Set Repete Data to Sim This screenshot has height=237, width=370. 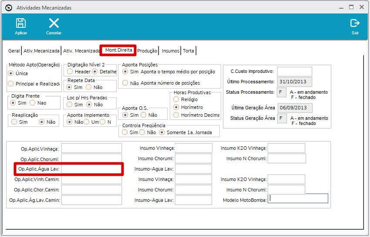point(69,87)
